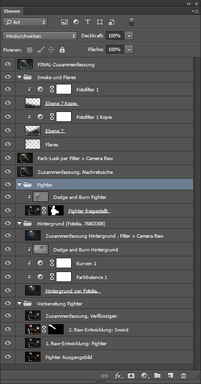Add a layer mask button

point(131,376)
